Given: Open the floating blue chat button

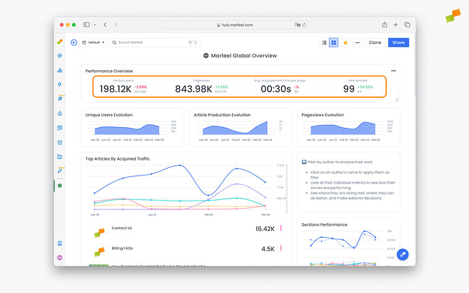Looking at the screenshot, I should (402, 254).
